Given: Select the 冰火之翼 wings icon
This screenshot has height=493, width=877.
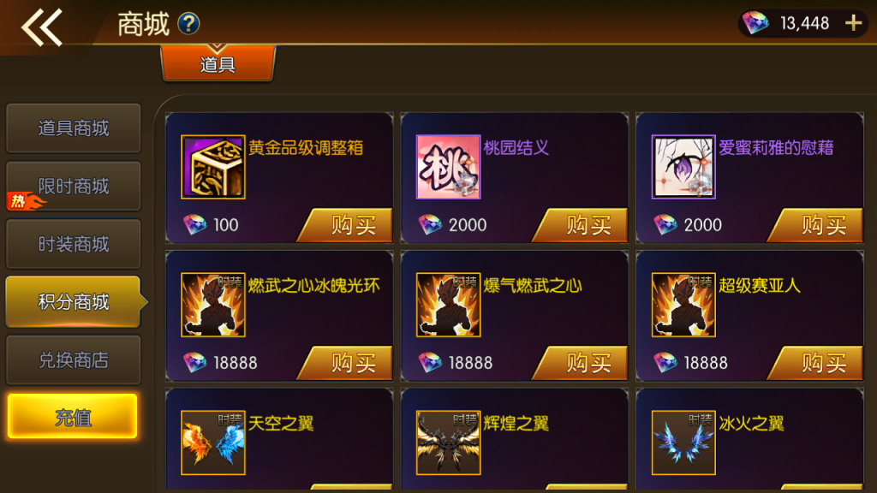Looking at the screenshot, I should pyautogui.click(x=683, y=443).
